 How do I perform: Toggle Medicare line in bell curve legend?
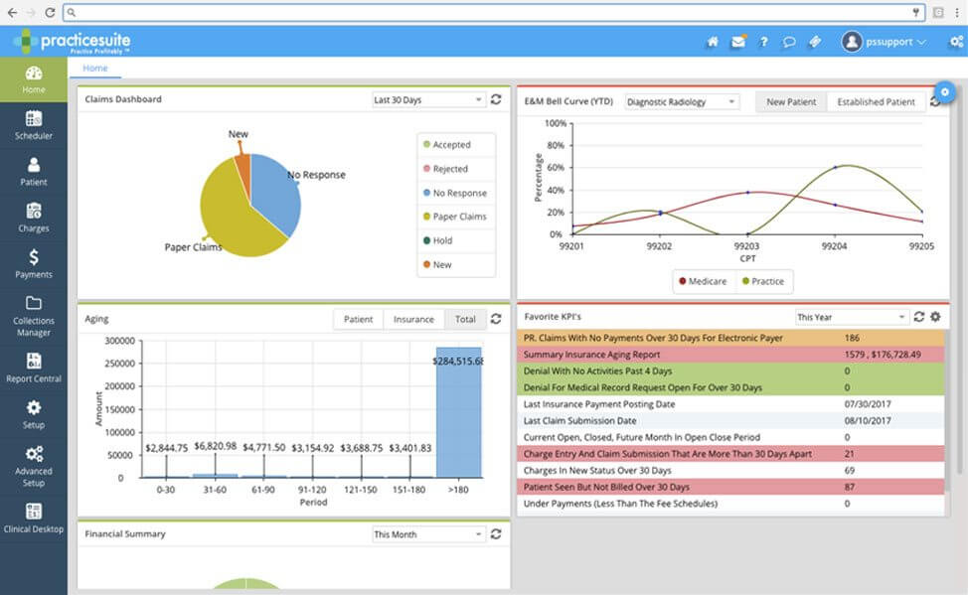pos(703,281)
